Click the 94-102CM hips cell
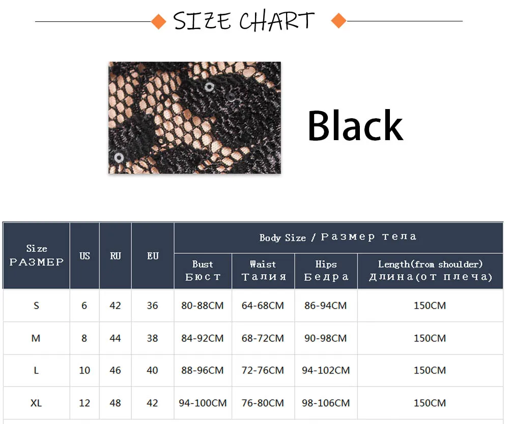Screen dimensions: 509x424 click(x=326, y=370)
